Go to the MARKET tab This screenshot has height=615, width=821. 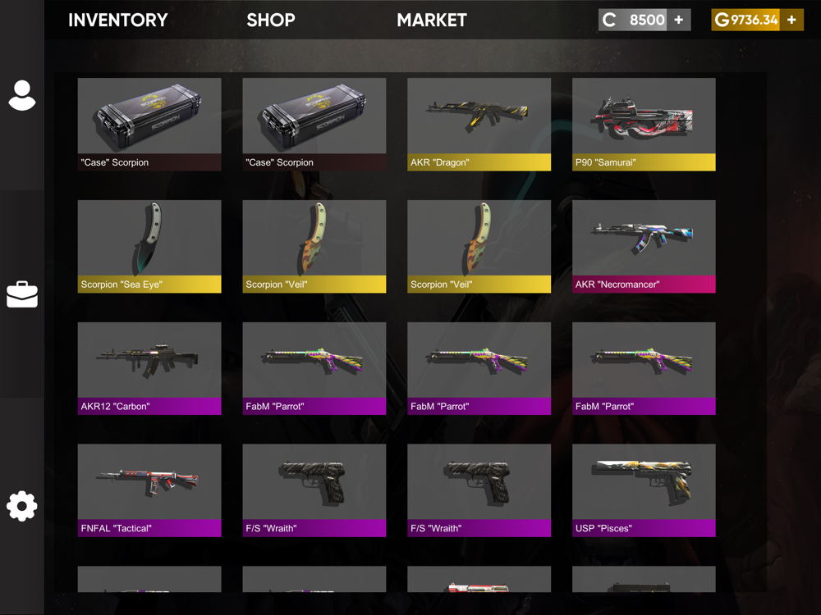tap(432, 20)
